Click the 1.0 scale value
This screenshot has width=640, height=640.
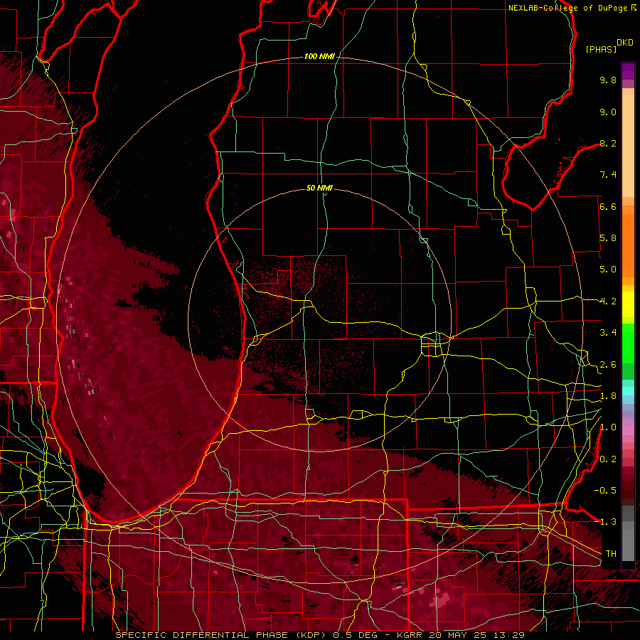coord(608,427)
